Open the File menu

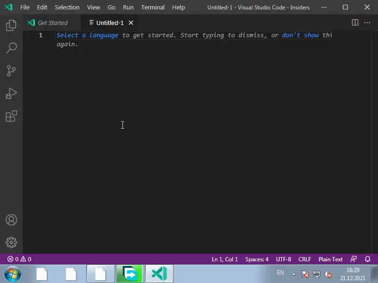[25, 7]
